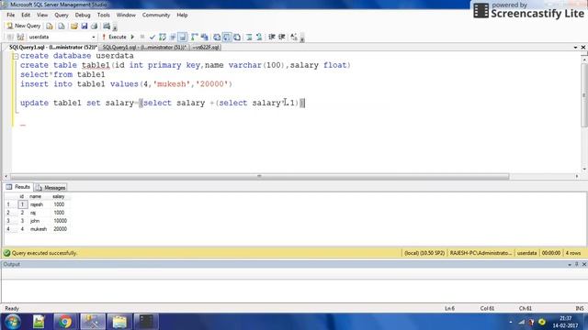This screenshot has width=588, height=330.
Task: Switch output to Results to Text
Action: click(217, 37)
